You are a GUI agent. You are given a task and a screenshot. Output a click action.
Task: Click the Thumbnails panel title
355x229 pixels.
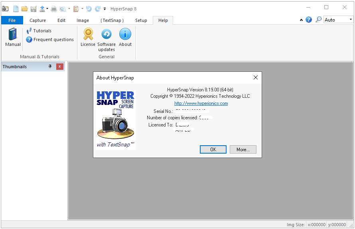click(x=15, y=67)
